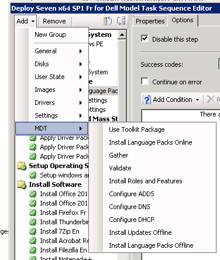Image resolution: width=220 pixels, height=260 pixels.
Task: Switch to the Options tab
Action: tap(183, 20)
